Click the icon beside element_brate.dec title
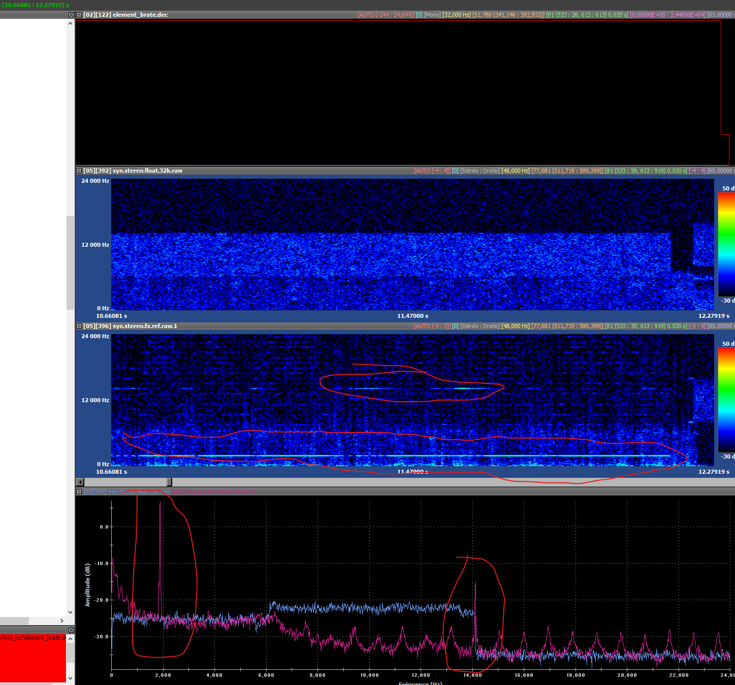735x685 pixels. pos(79,15)
